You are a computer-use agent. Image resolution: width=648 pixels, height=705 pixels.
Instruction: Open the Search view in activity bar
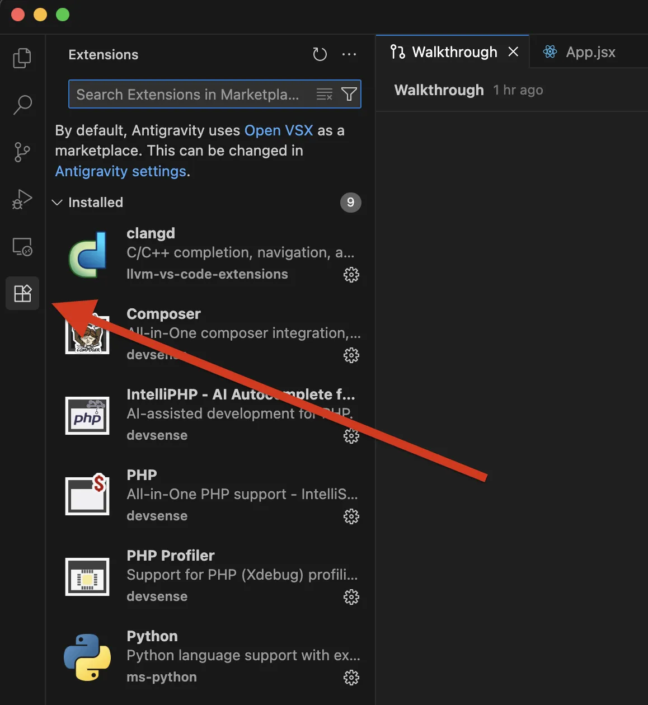point(22,105)
